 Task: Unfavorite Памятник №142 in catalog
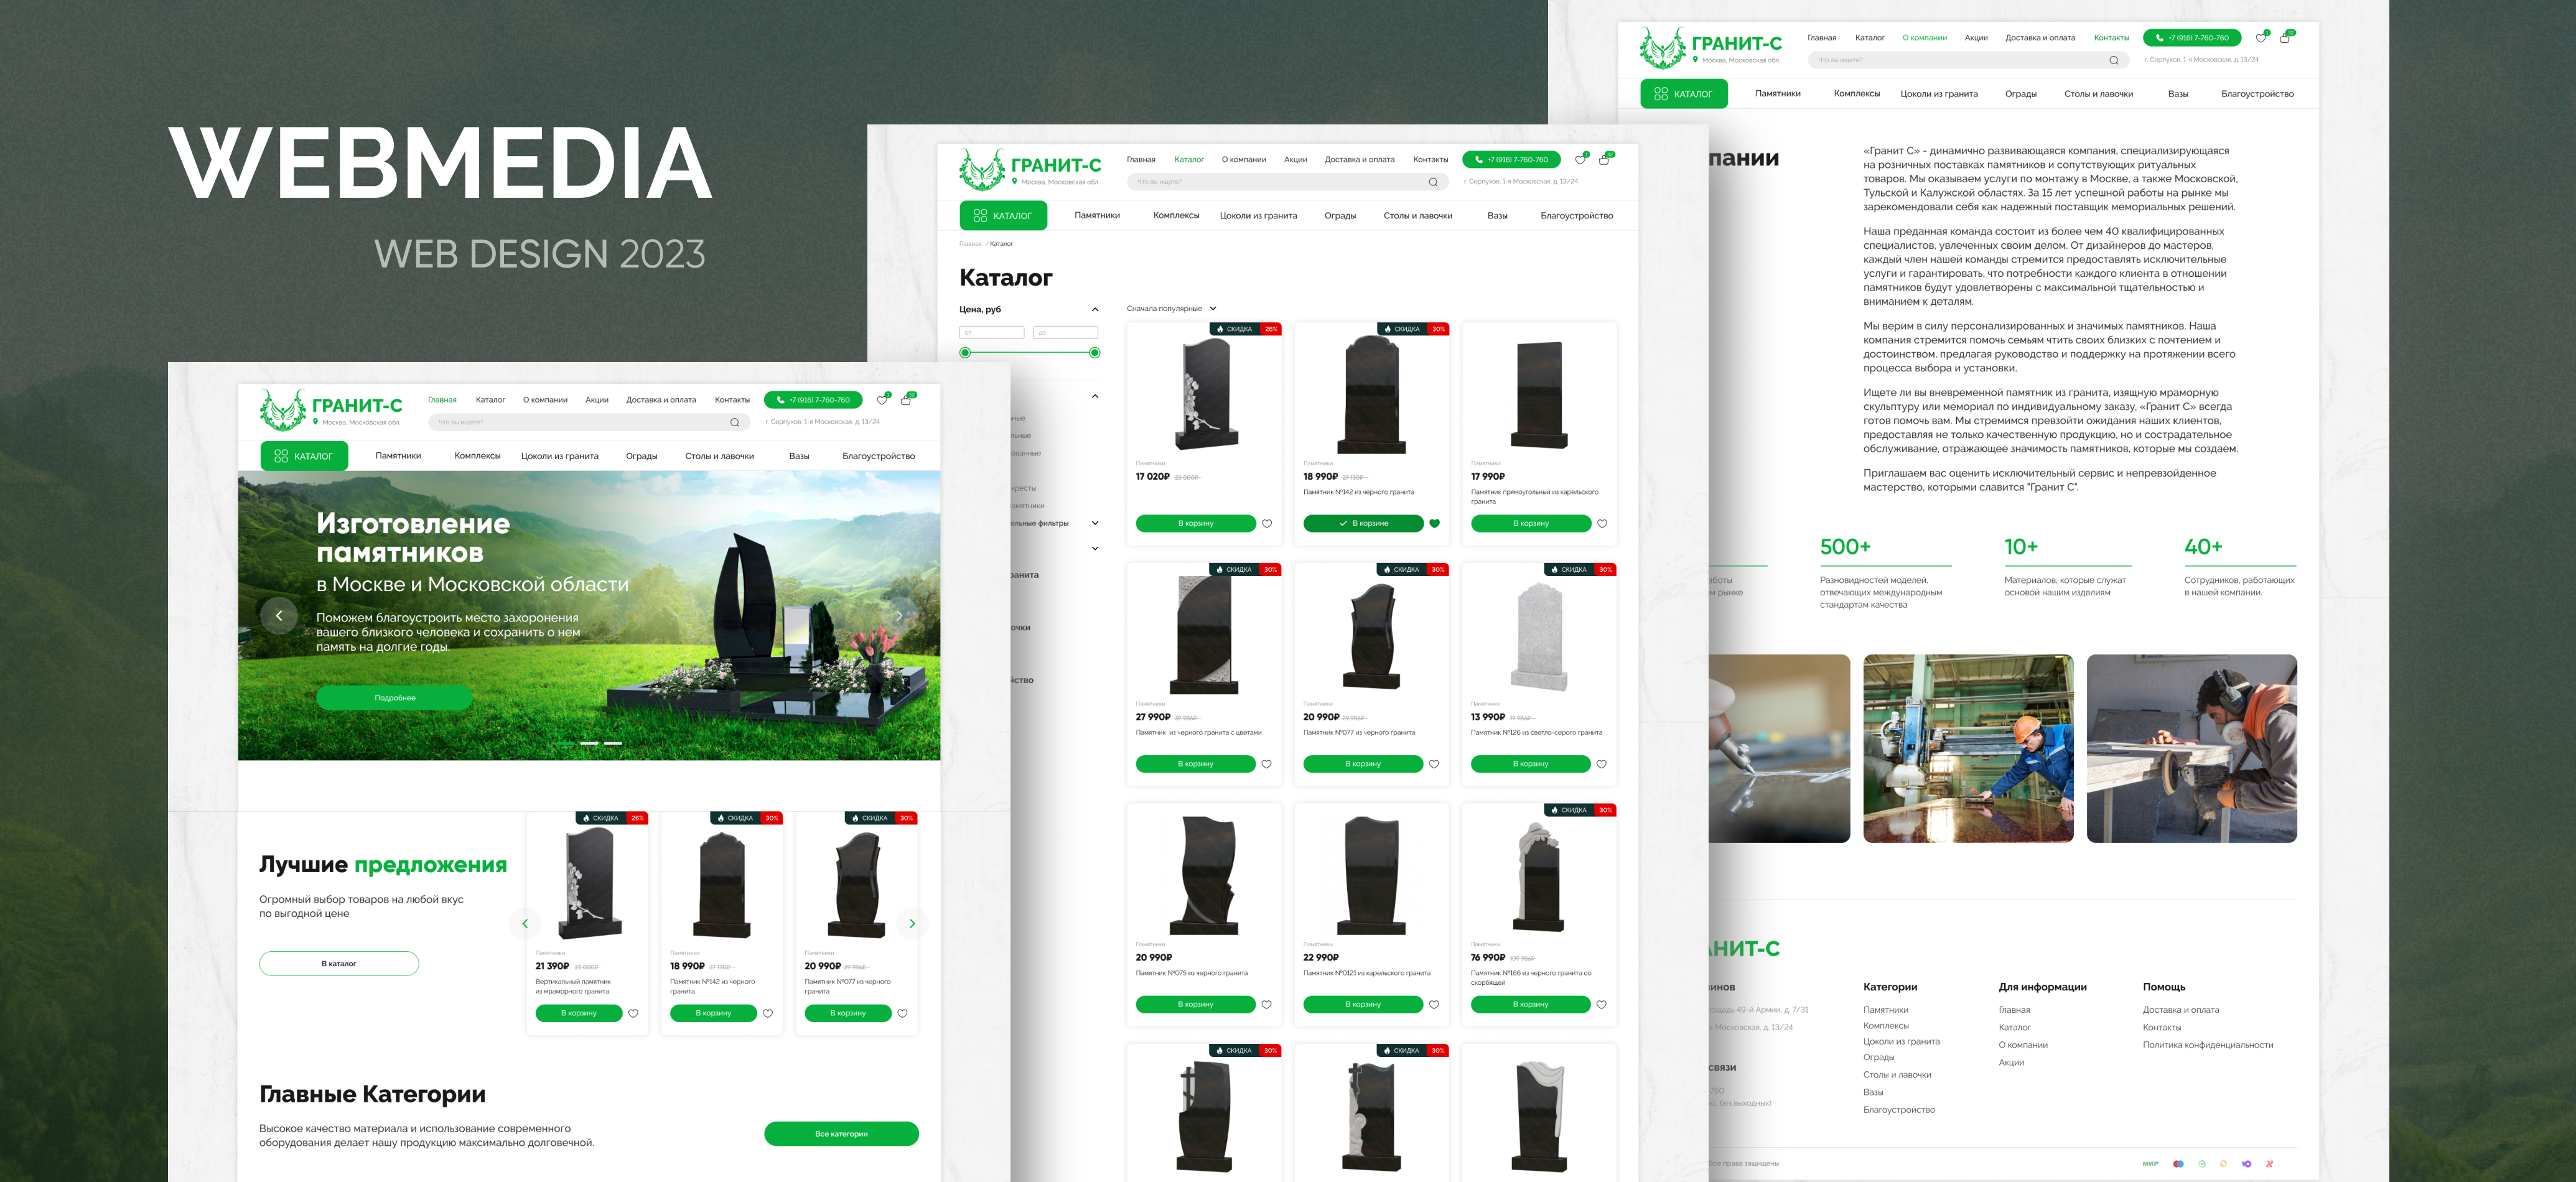point(1434,524)
